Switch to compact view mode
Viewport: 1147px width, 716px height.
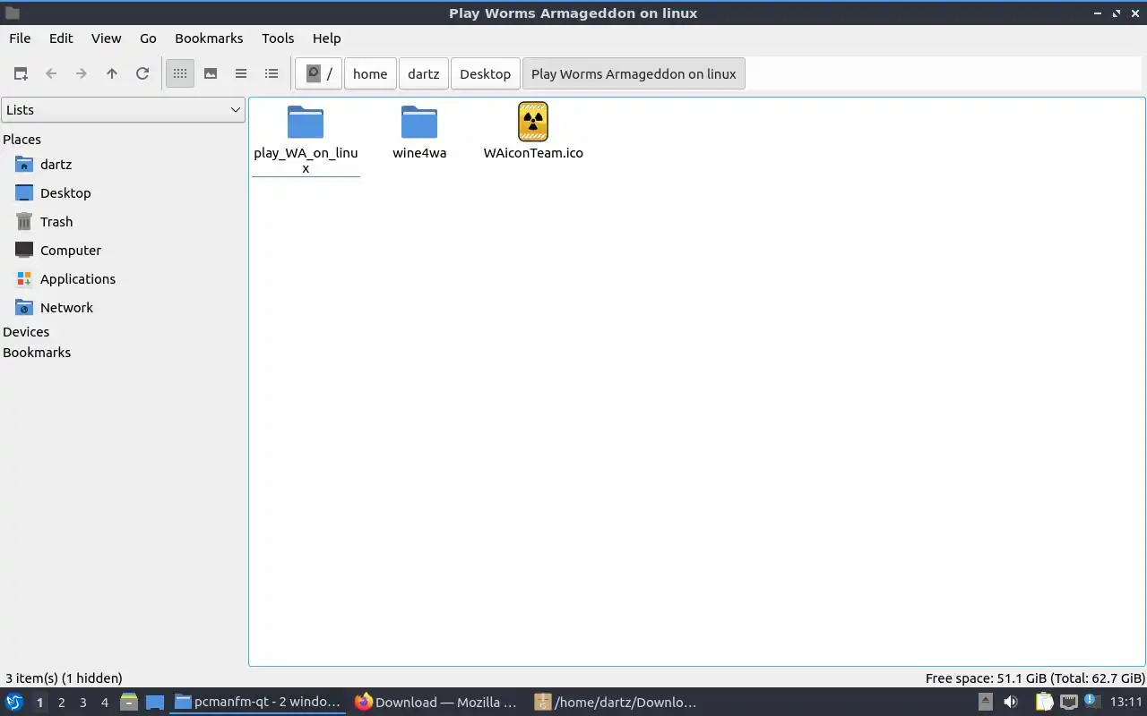241,73
